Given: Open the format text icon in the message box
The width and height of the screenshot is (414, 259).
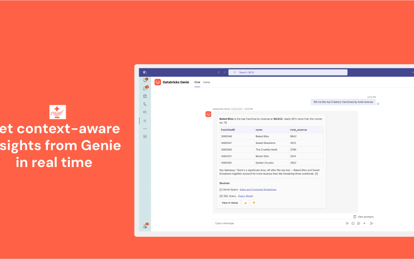Looking at the screenshot, I should click(347, 223).
